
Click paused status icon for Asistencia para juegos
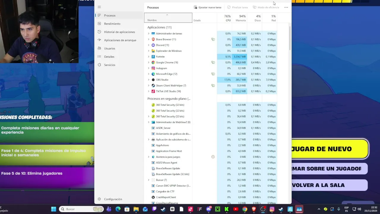click(x=213, y=157)
